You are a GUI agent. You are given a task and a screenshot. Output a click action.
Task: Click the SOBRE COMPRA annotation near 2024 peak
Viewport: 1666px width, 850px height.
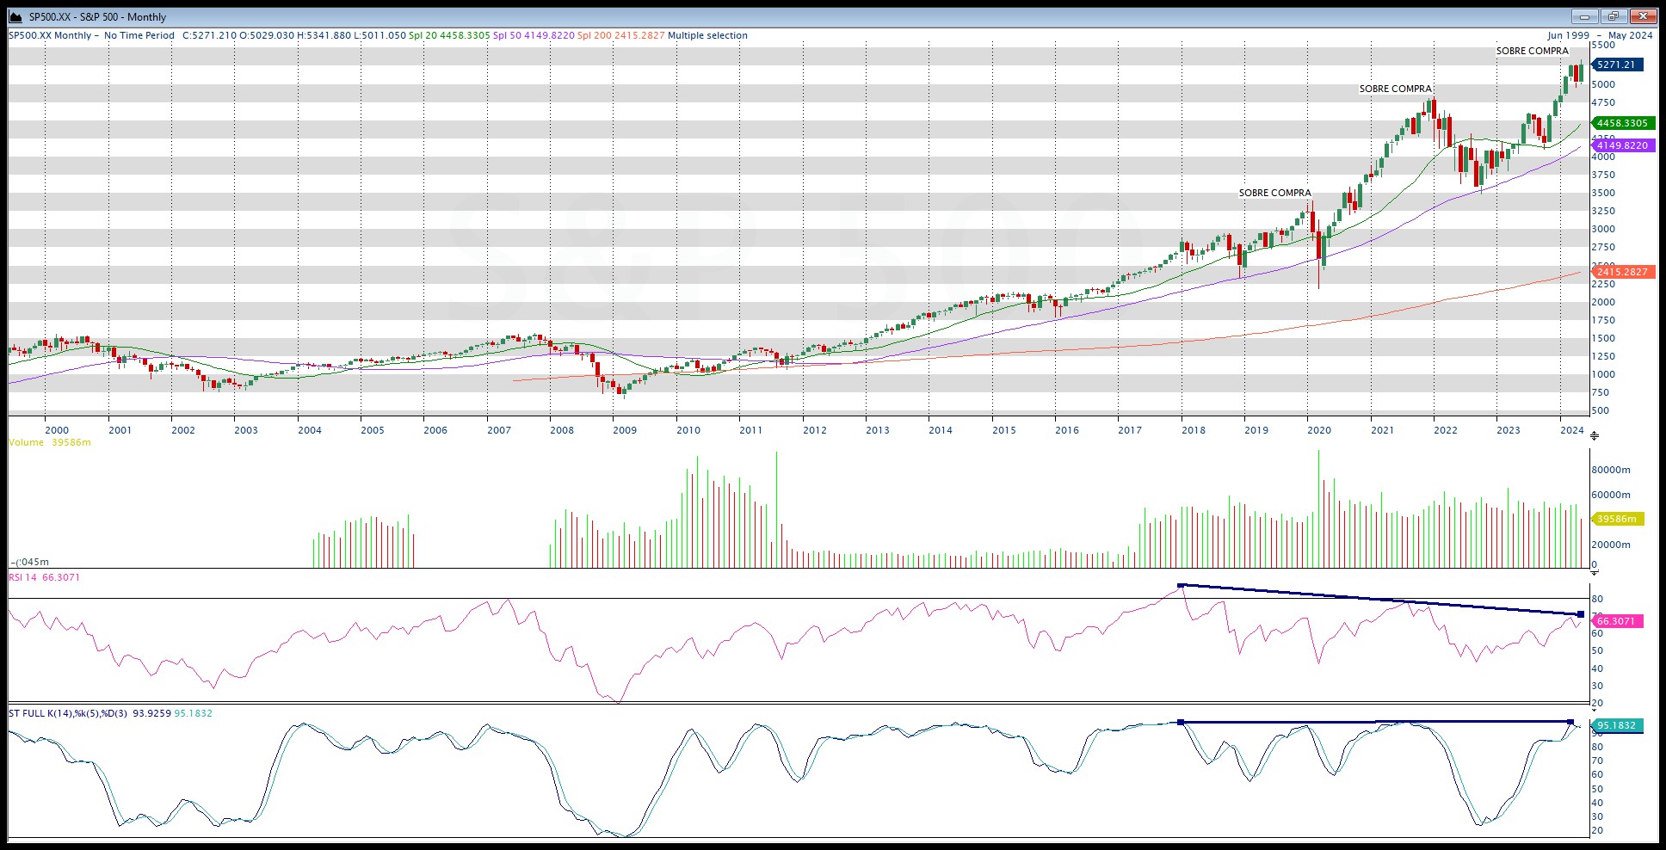point(1532,51)
